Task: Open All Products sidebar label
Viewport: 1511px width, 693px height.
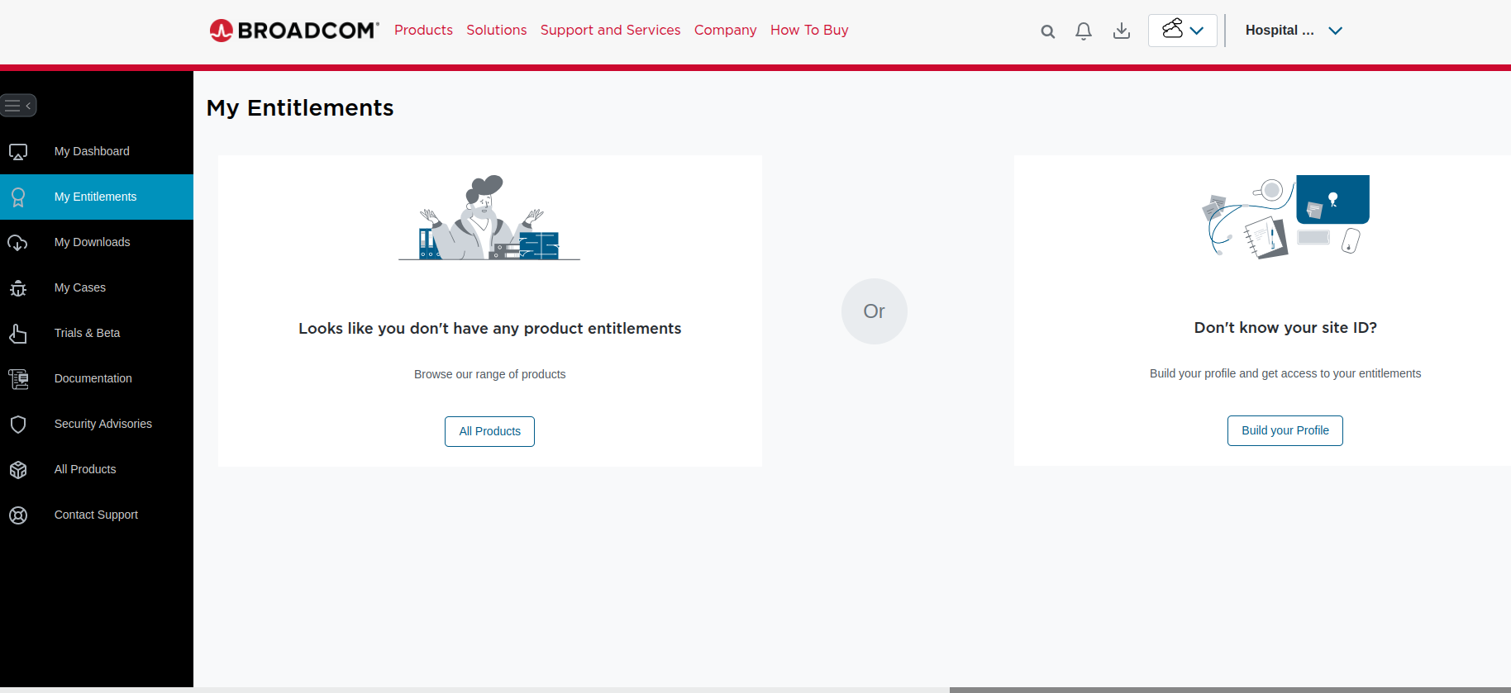Action: coord(85,469)
